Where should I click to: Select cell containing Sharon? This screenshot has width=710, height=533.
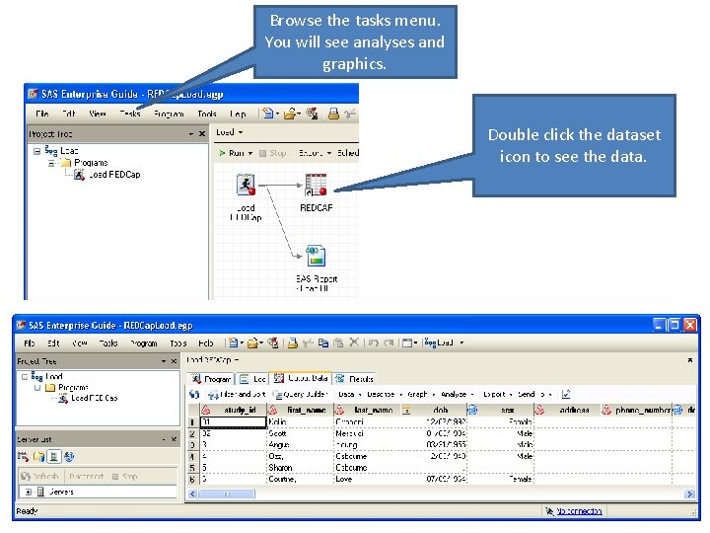pos(300,467)
